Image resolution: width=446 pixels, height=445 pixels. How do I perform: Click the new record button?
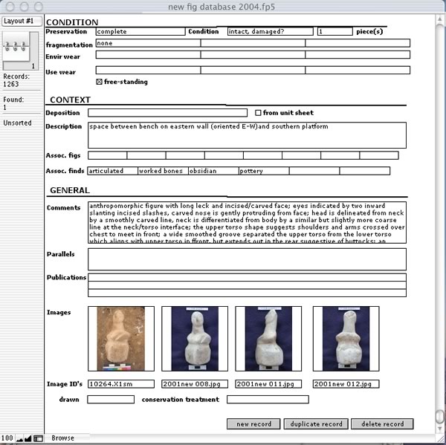[253, 424]
